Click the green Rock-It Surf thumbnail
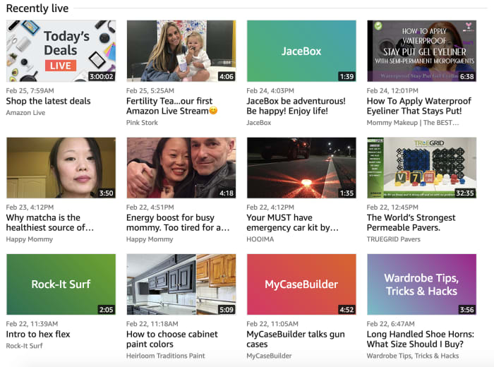This screenshot has height=367, width=494. [x=61, y=284]
